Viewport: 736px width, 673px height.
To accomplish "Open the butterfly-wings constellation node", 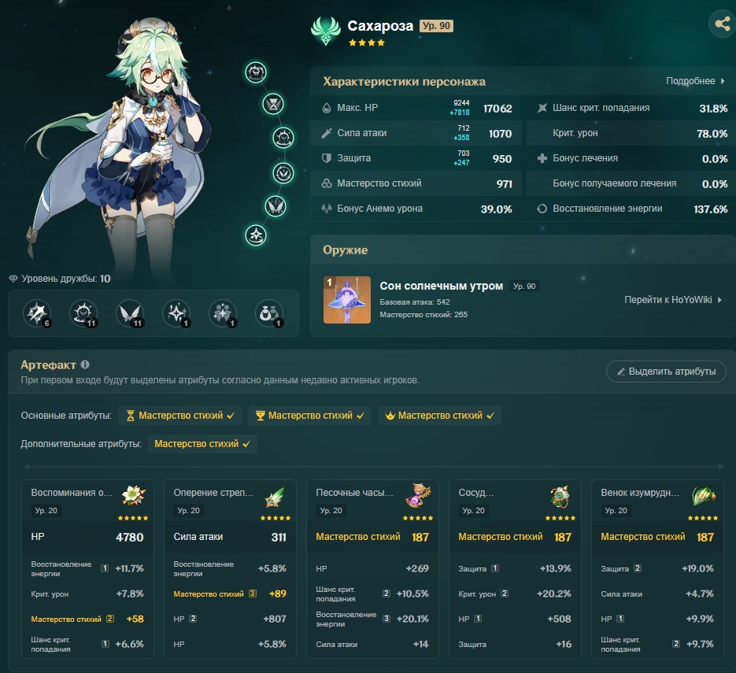I will [x=276, y=206].
